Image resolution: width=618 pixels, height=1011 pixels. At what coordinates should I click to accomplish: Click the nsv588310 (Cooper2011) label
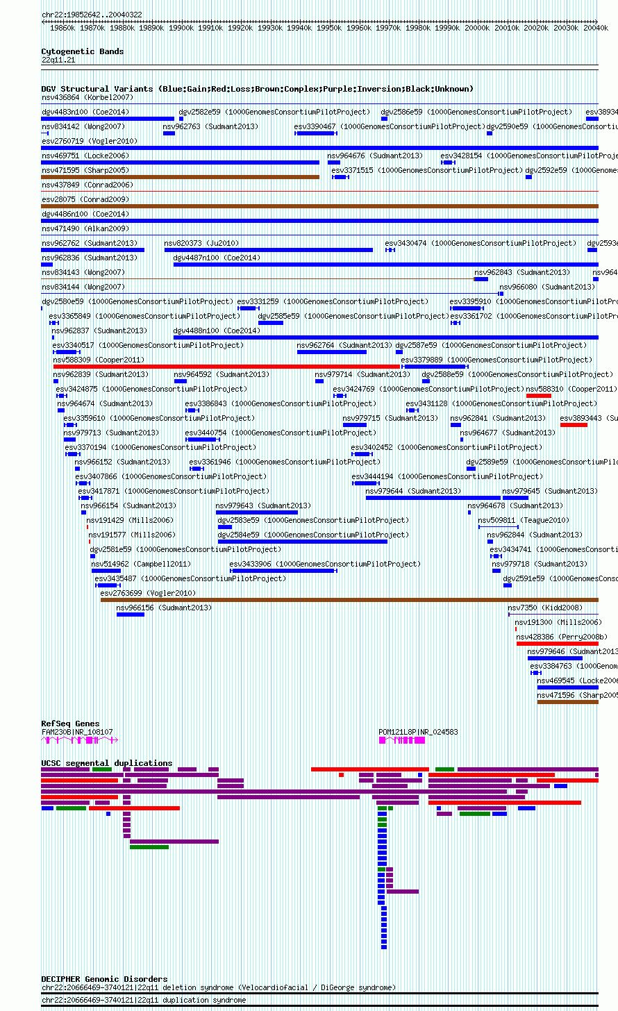(571, 389)
